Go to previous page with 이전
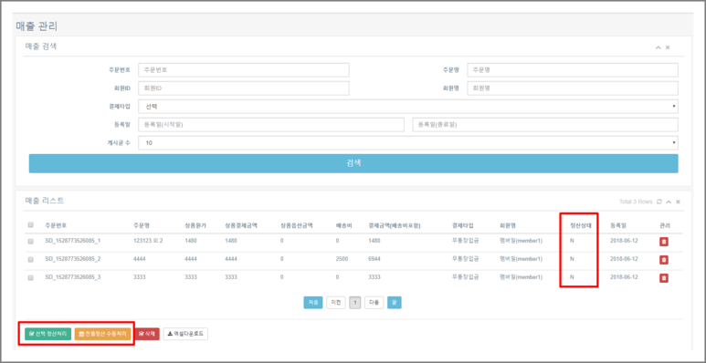This screenshot has height=363, width=706. (x=336, y=303)
